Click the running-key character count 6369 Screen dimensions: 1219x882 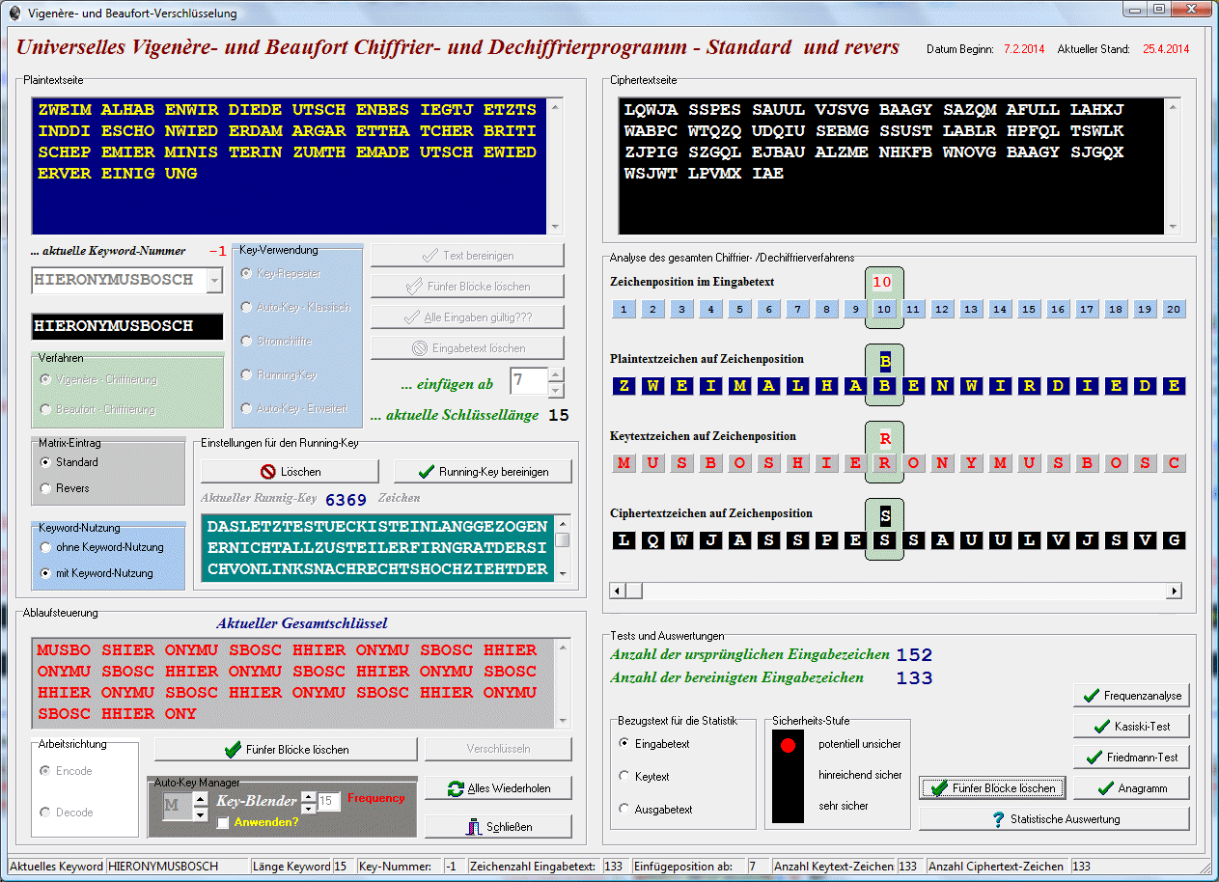pyautogui.click(x=346, y=500)
